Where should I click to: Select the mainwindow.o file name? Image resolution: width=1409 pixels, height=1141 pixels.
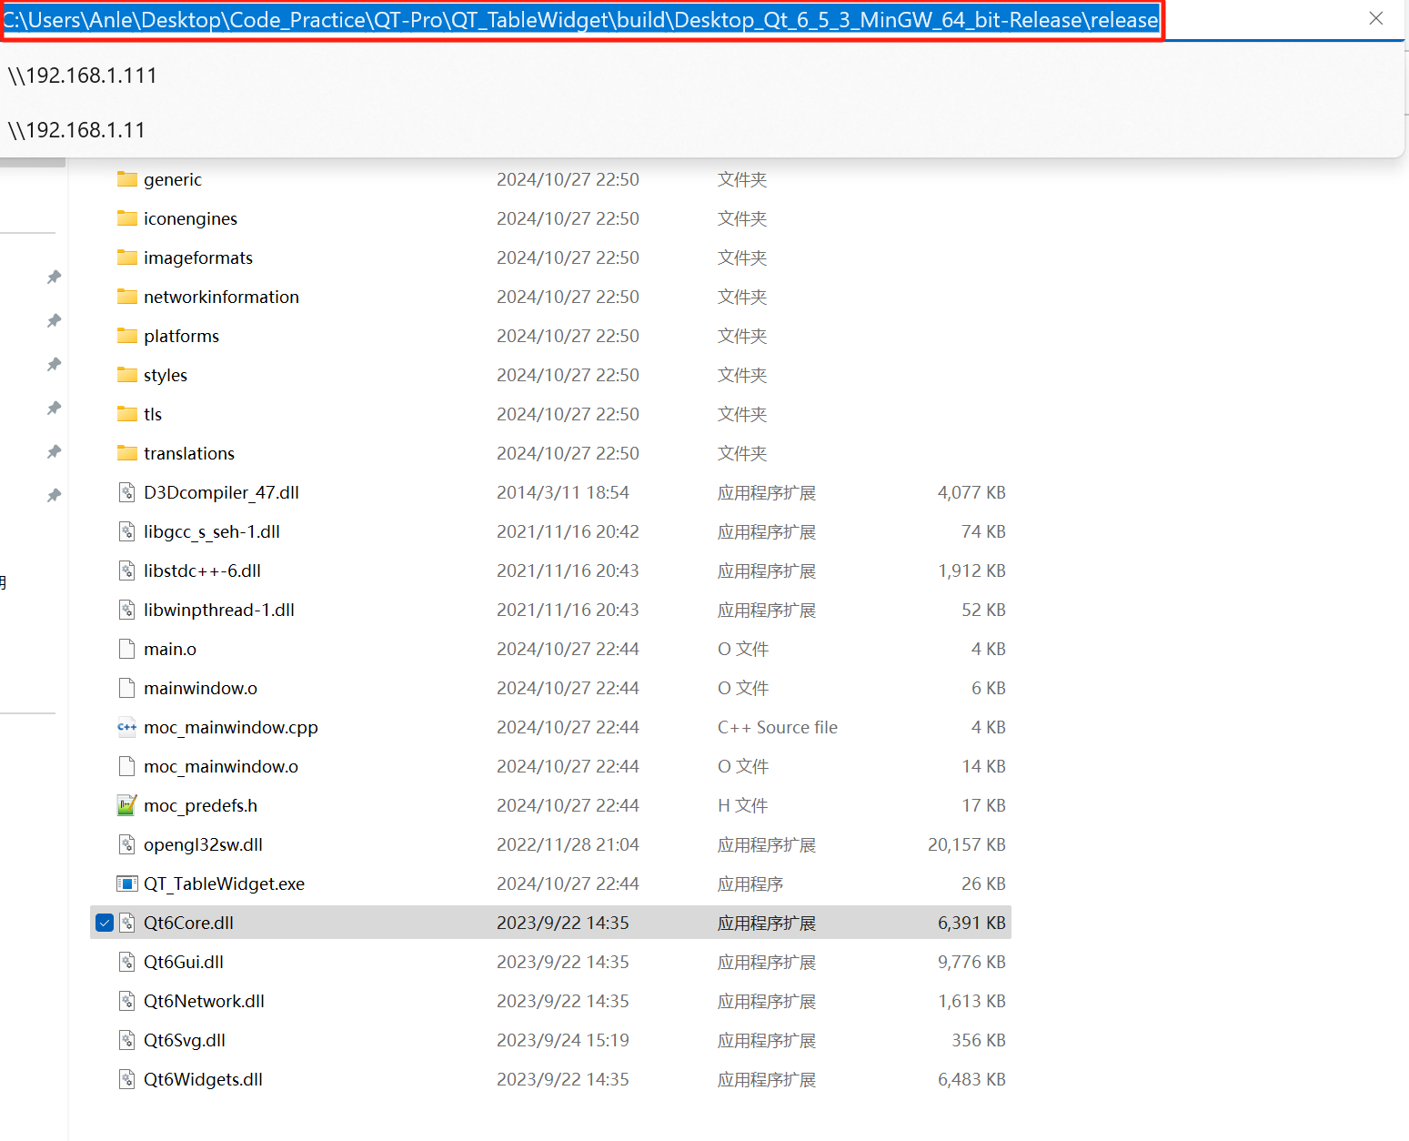tap(200, 688)
